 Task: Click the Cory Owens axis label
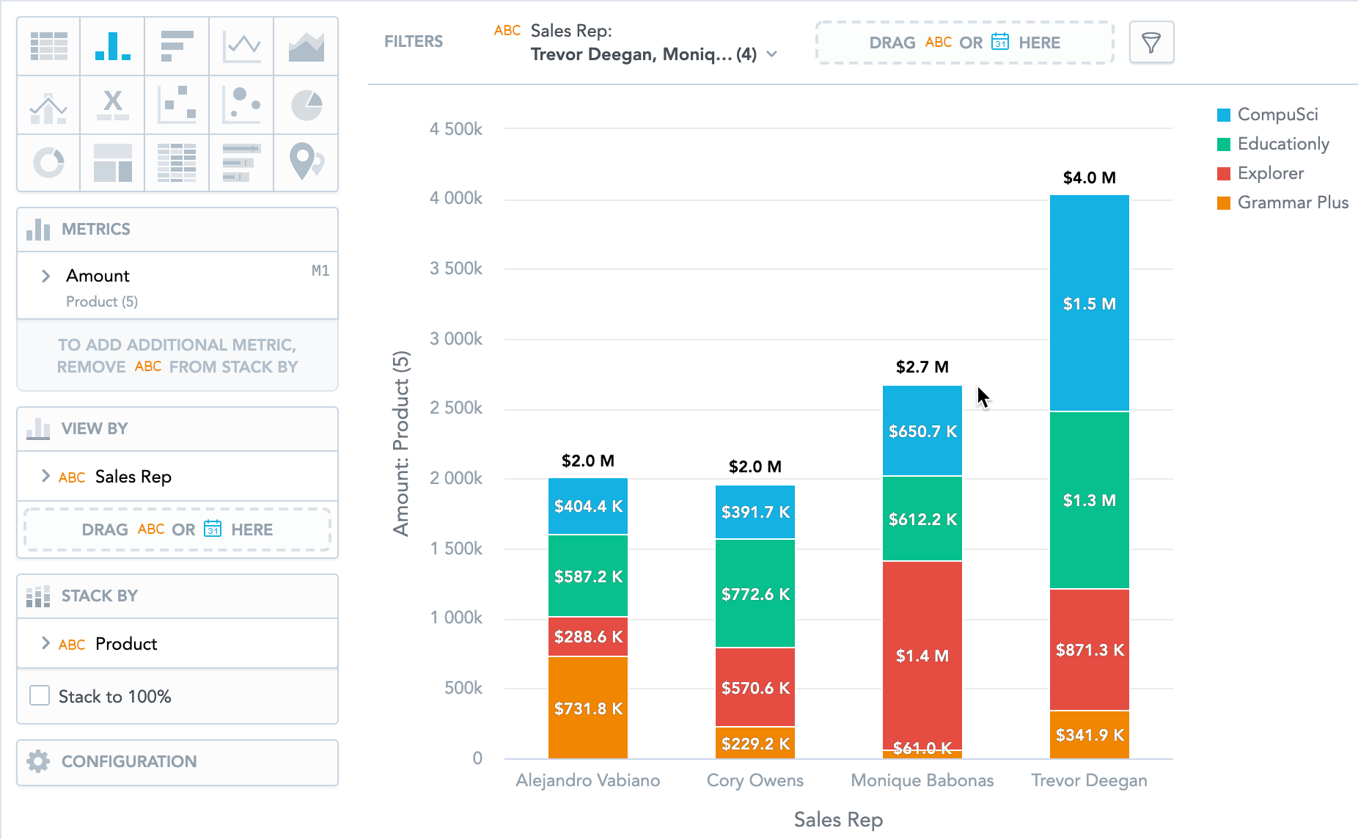click(755, 780)
